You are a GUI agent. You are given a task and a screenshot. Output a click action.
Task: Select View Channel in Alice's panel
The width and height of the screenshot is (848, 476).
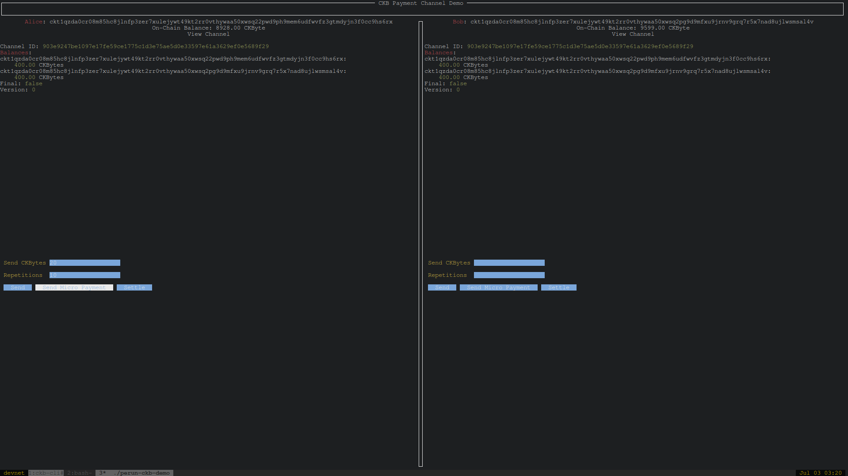click(x=209, y=34)
